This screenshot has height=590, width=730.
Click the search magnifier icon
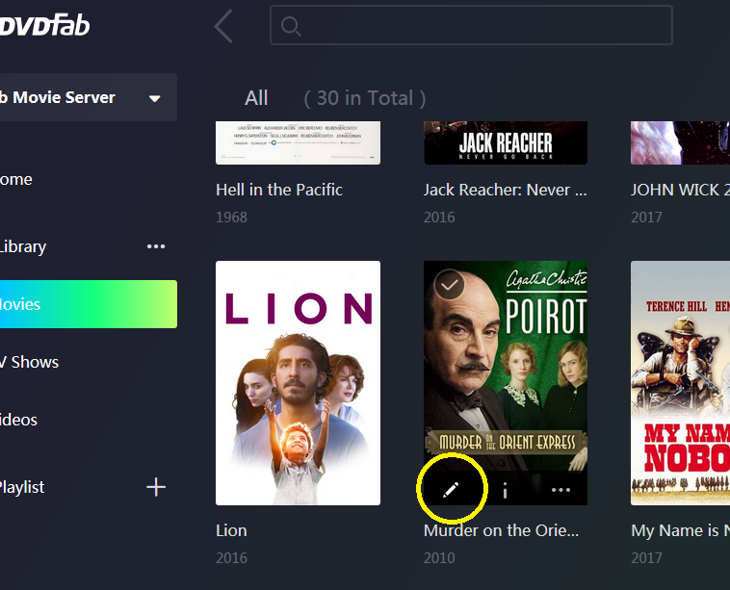pyautogui.click(x=291, y=26)
